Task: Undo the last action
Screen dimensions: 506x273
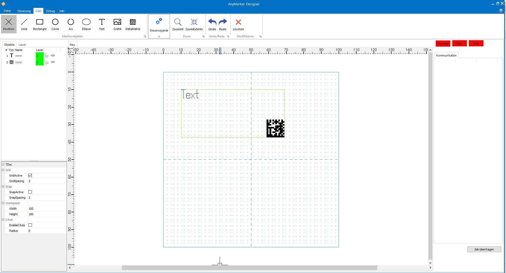Action: tap(212, 24)
